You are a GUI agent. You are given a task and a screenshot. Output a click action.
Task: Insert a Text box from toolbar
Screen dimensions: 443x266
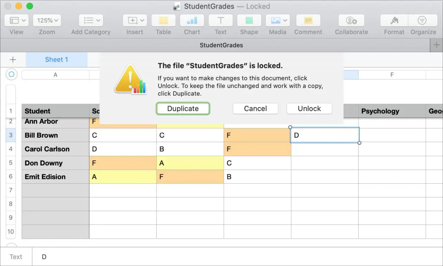tap(220, 21)
